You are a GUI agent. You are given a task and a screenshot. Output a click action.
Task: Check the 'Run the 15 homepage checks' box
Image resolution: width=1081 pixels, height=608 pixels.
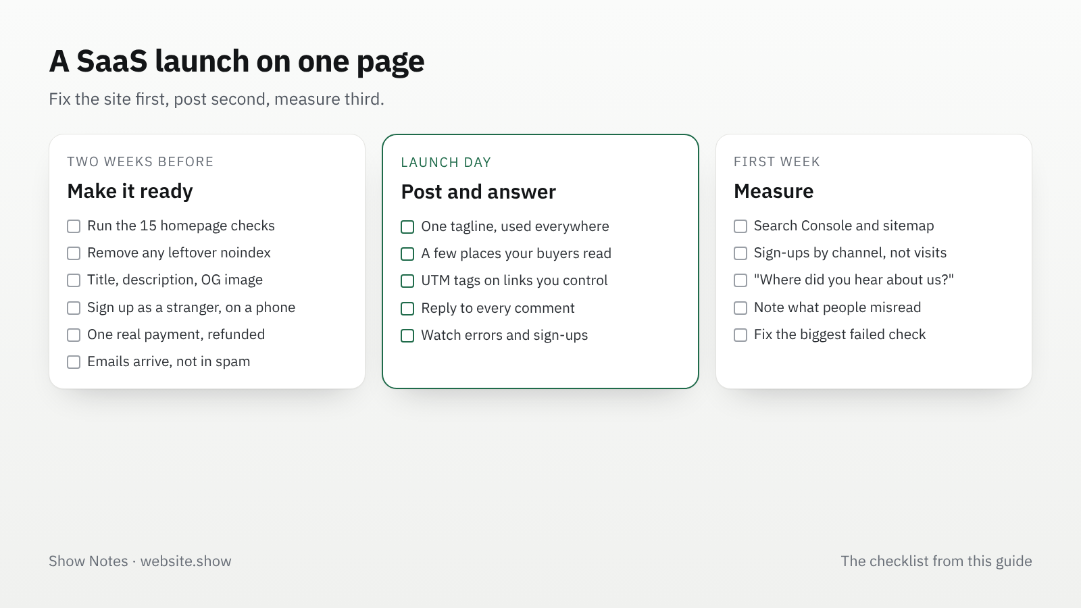tap(74, 226)
